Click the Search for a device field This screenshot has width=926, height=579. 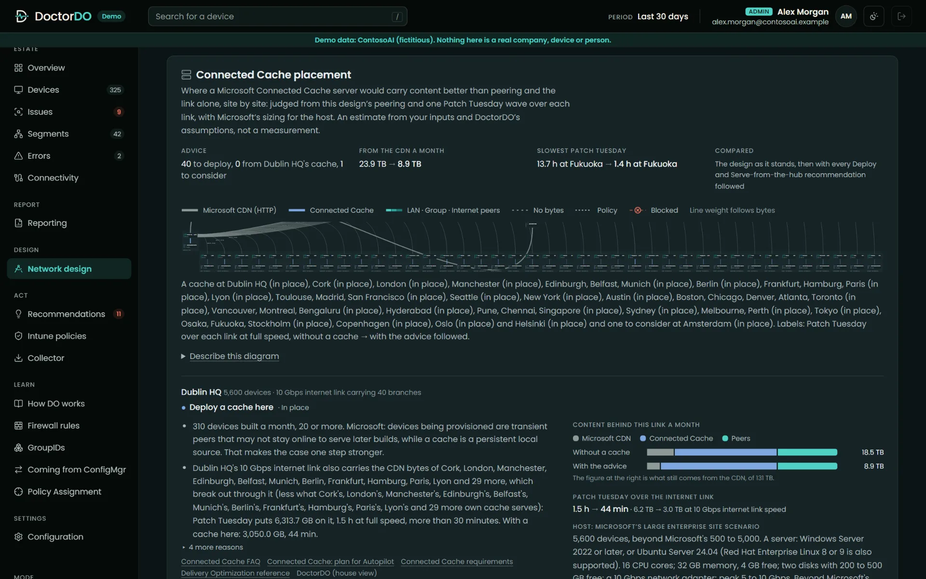pos(278,16)
